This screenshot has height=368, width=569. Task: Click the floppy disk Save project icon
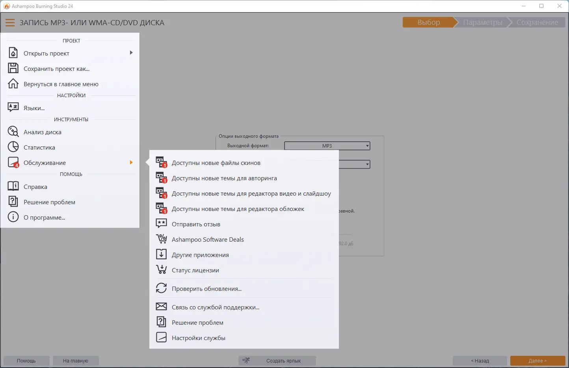coord(13,68)
